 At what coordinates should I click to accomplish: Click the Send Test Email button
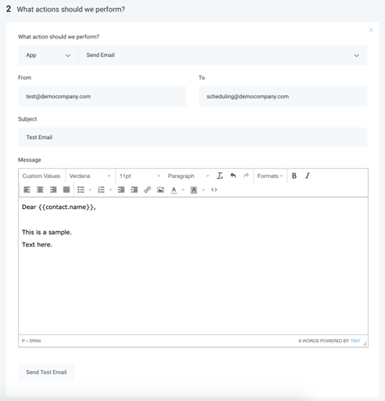pos(47,372)
